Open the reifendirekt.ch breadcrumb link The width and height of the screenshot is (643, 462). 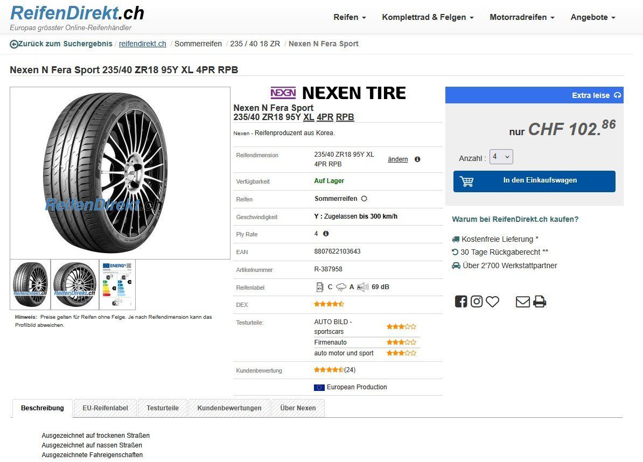tap(142, 44)
